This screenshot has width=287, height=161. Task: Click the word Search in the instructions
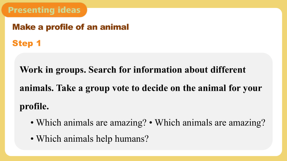[x=102, y=70]
